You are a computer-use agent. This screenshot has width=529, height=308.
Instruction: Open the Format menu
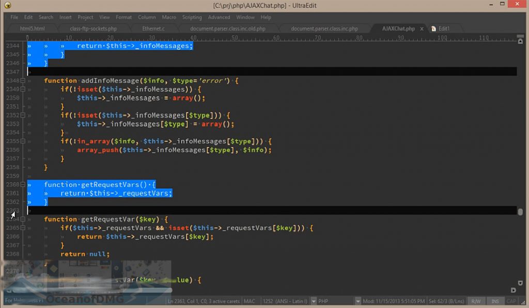tap(124, 17)
